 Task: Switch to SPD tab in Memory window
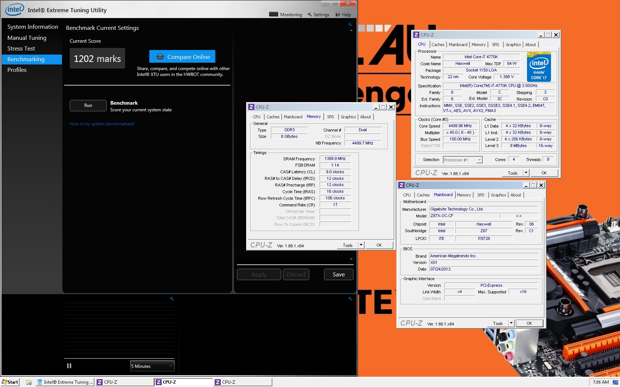point(331,117)
